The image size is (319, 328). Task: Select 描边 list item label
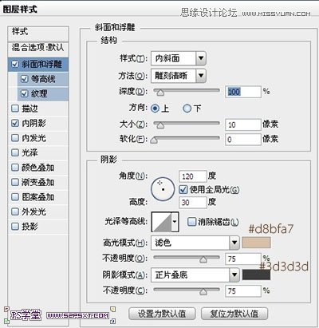click(x=30, y=109)
